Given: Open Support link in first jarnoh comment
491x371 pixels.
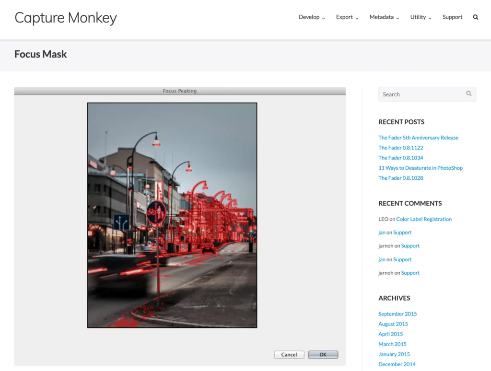Looking at the screenshot, I should point(410,246).
